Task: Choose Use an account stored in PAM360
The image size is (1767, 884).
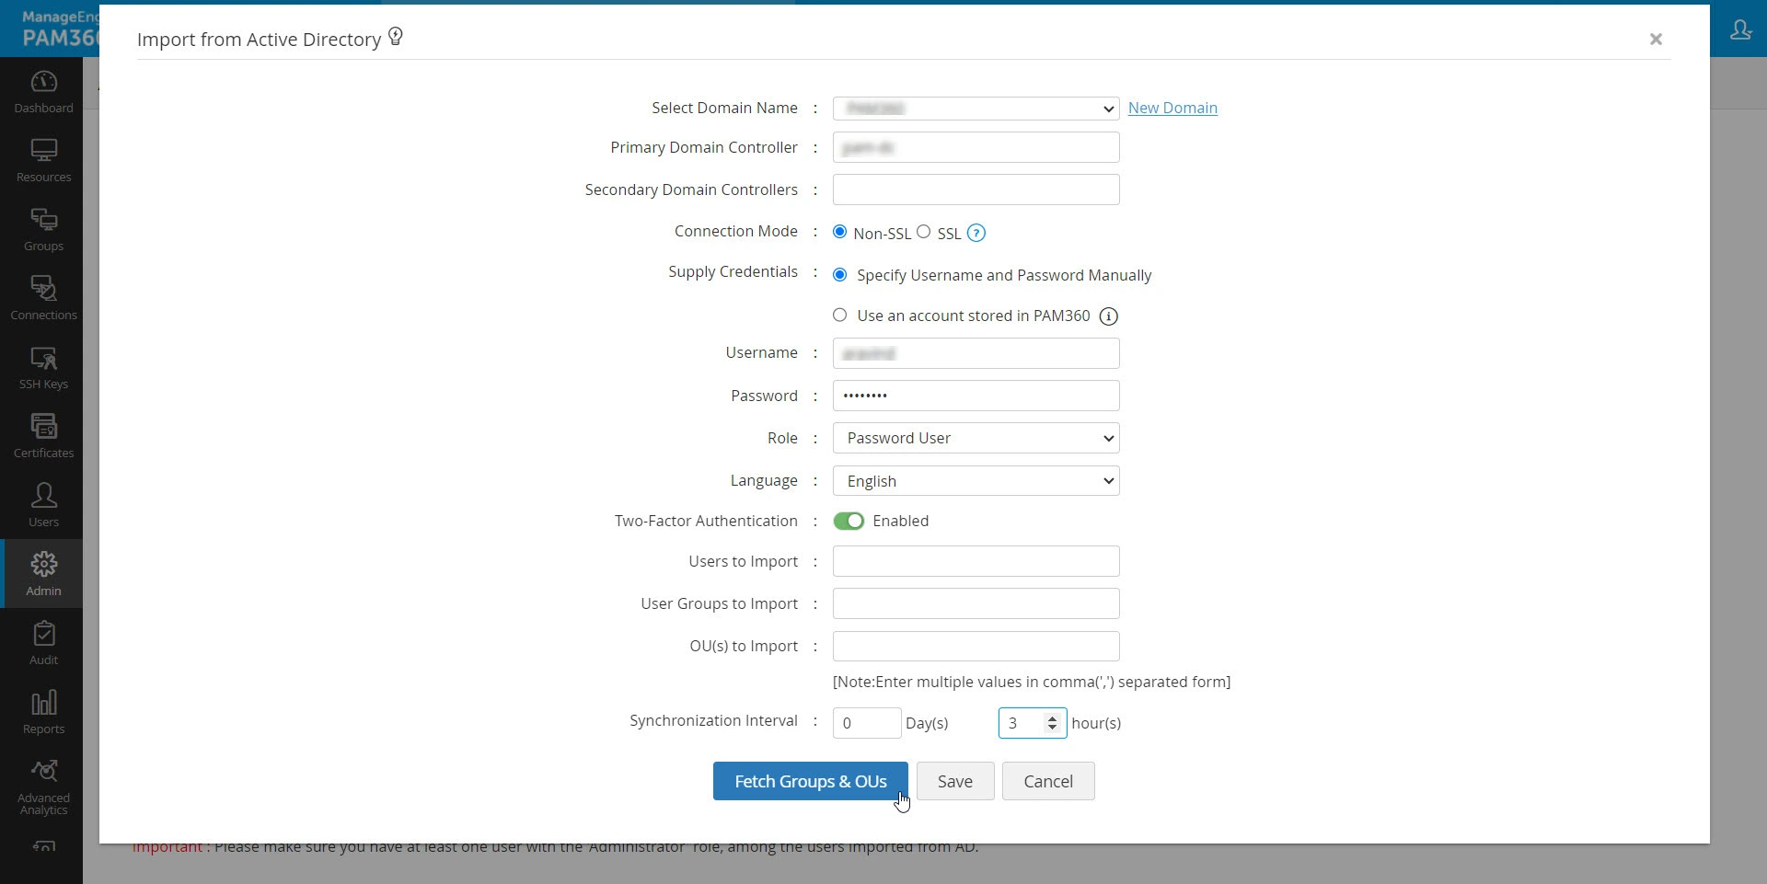Action: pyautogui.click(x=840, y=315)
